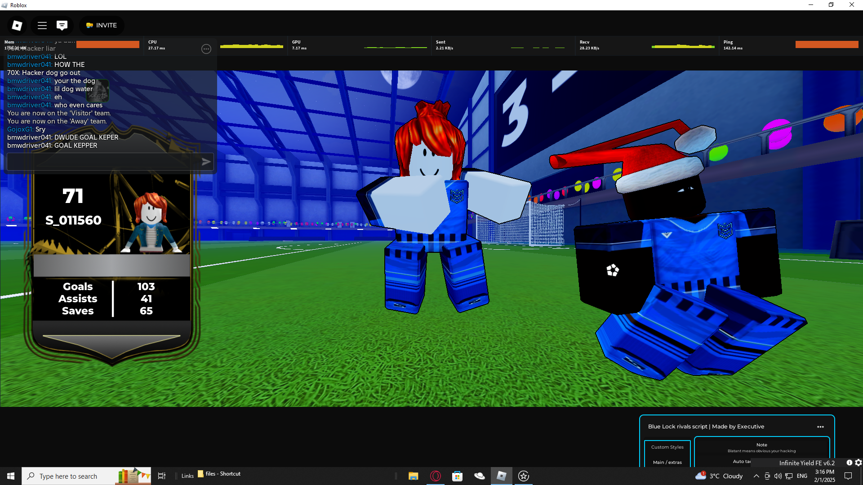Open the performance stats options ellipsis
This screenshot has width=863, height=485.
coord(206,49)
